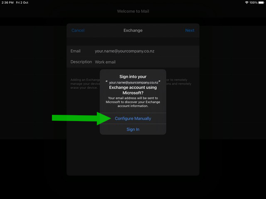
Task: Tap the date Fri 2 Oct
Action: click(22, 2)
